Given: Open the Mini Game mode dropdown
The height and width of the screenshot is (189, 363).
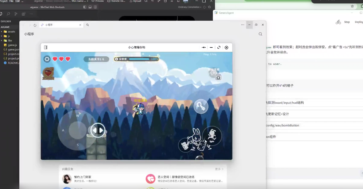Looking at the screenshot, I should click(80, 1).
